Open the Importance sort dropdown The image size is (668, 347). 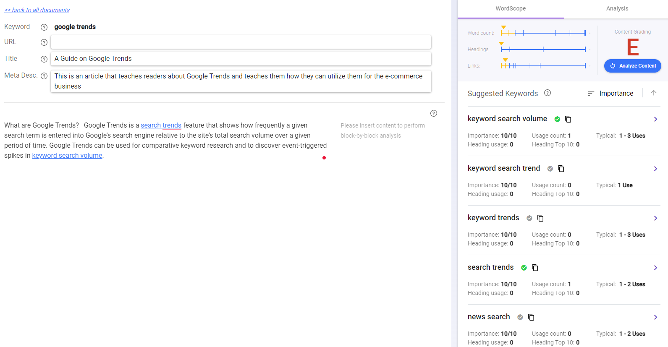pos(616,94)
